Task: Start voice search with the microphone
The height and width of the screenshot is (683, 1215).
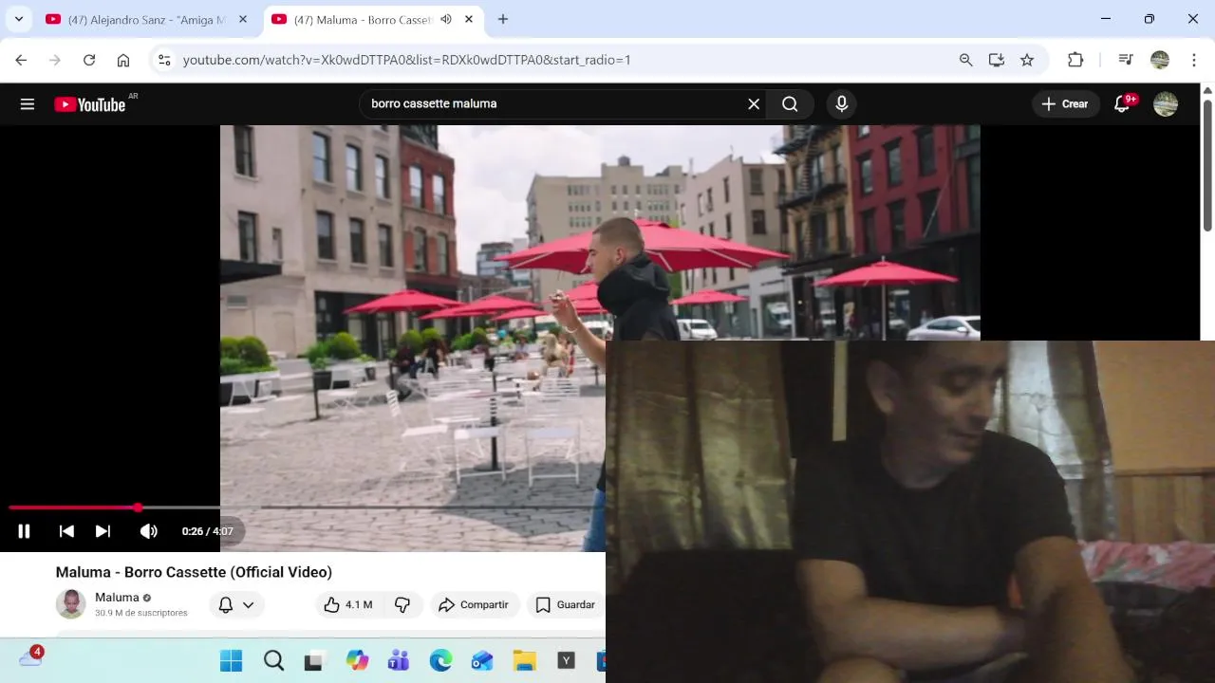Action: click(x=842, y=104)
